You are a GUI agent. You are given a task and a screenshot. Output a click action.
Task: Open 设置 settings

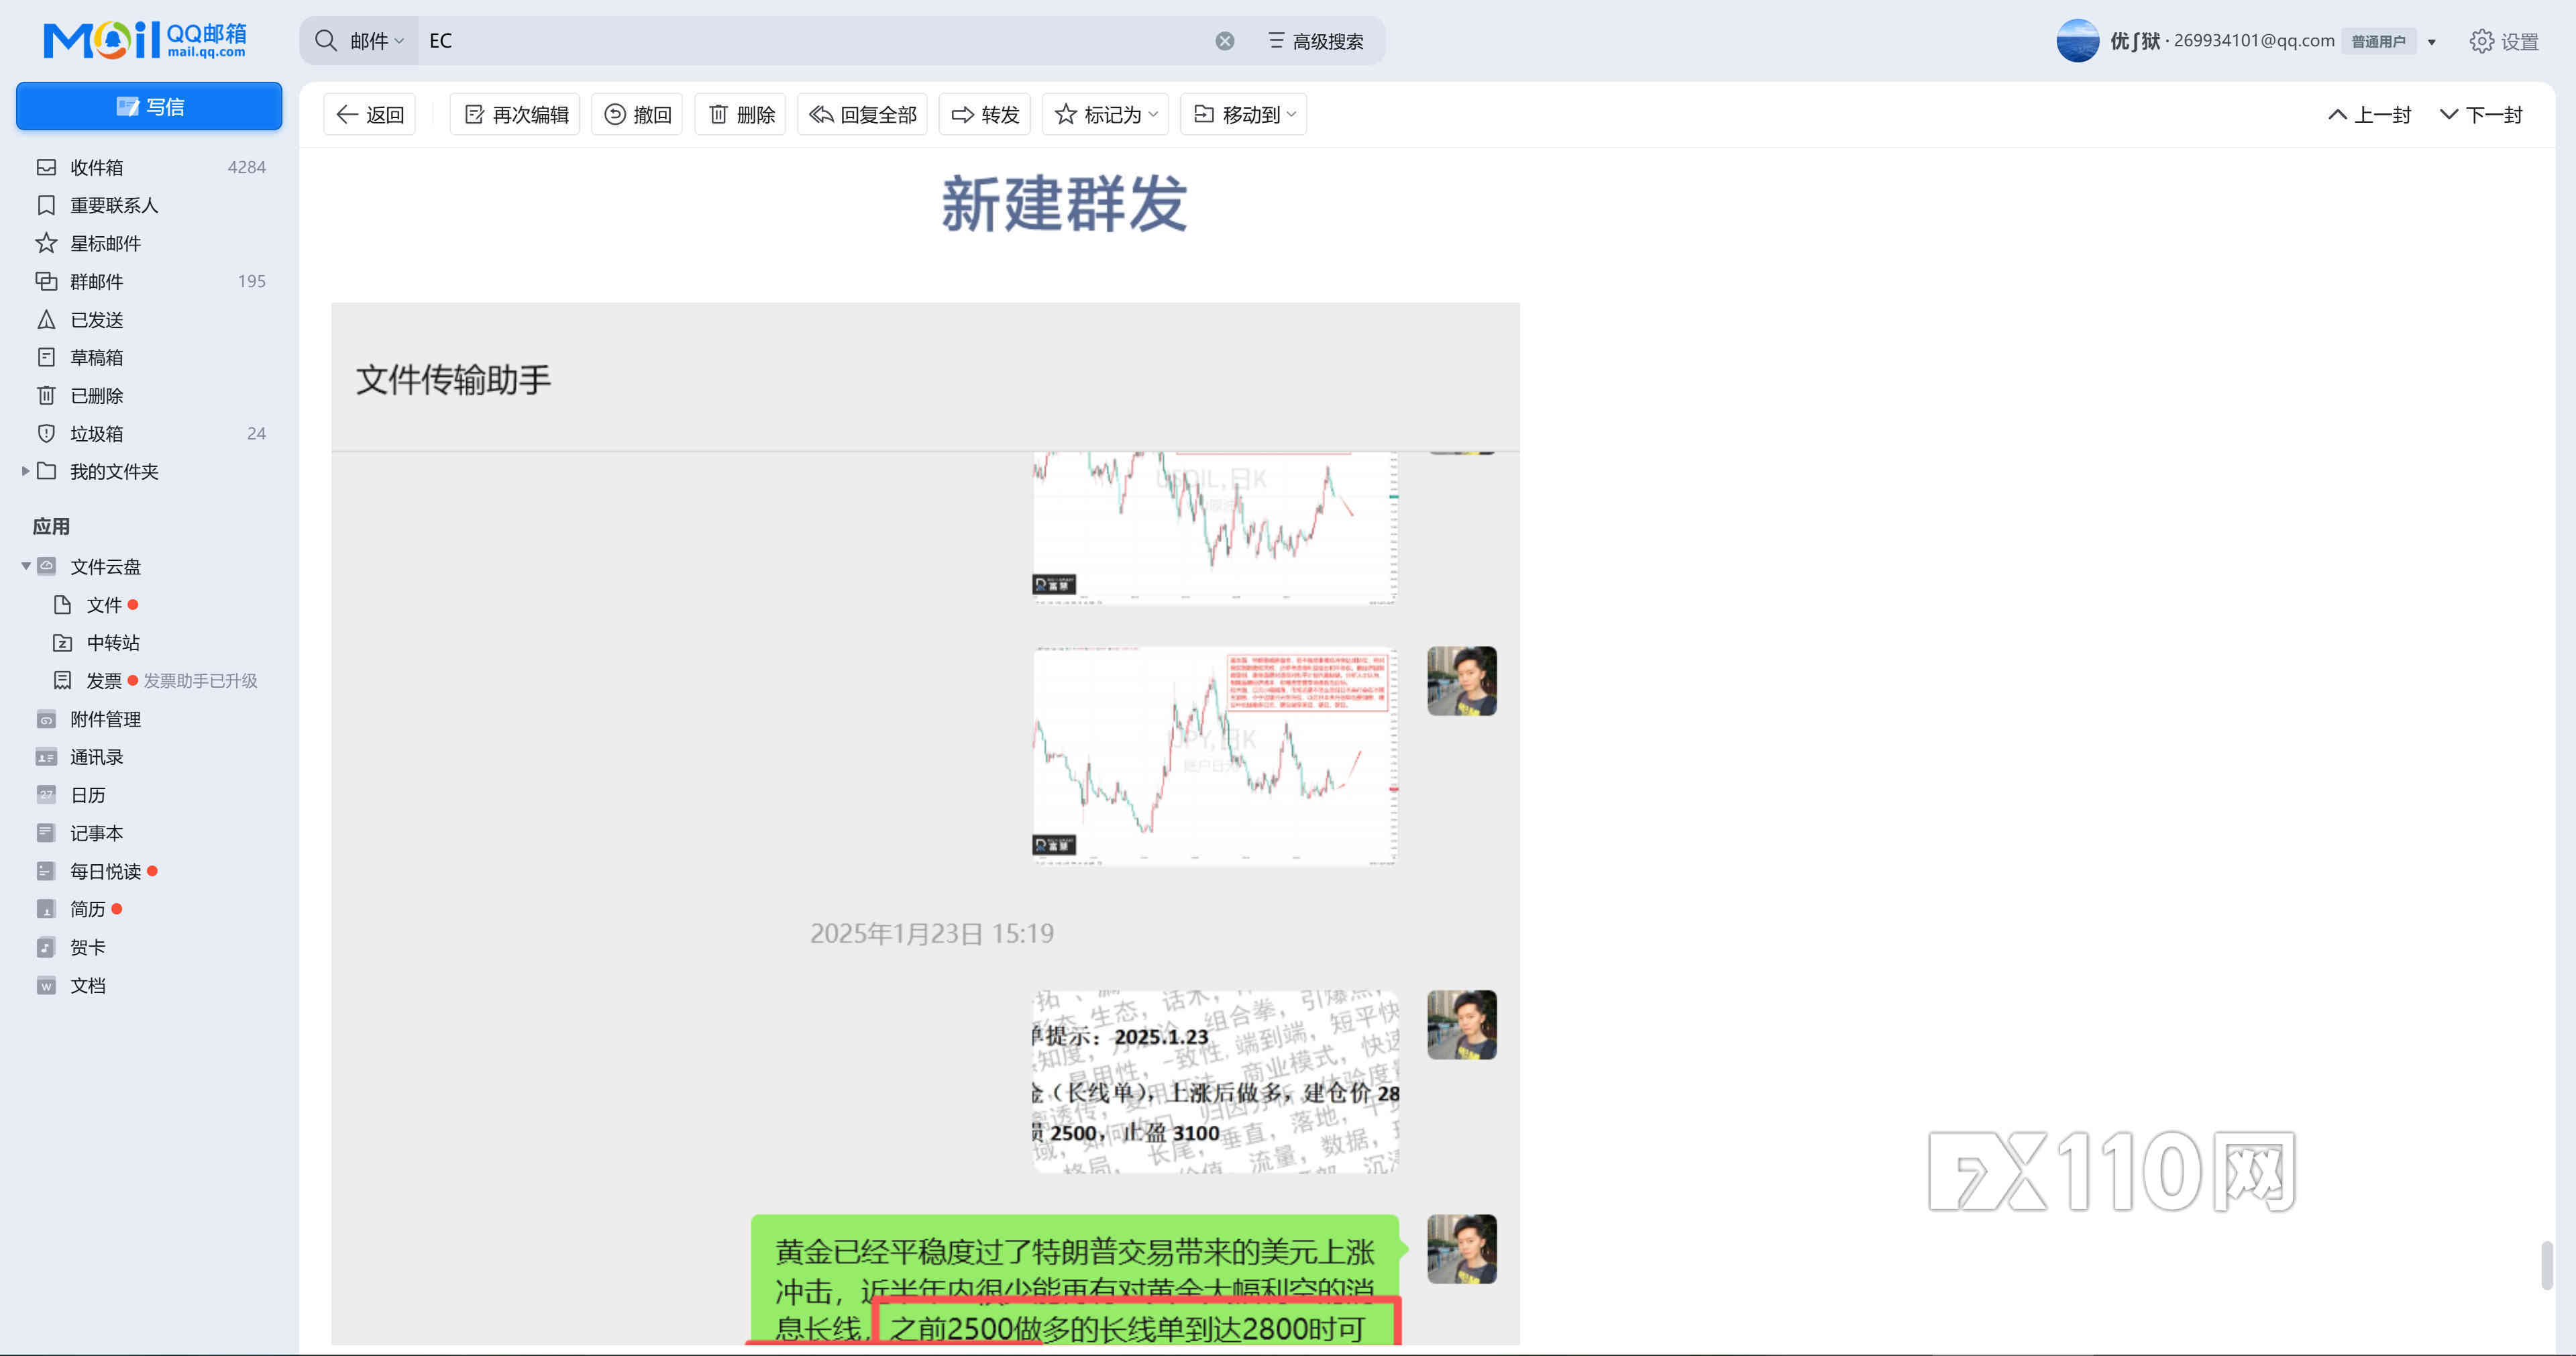point(2504,41)
